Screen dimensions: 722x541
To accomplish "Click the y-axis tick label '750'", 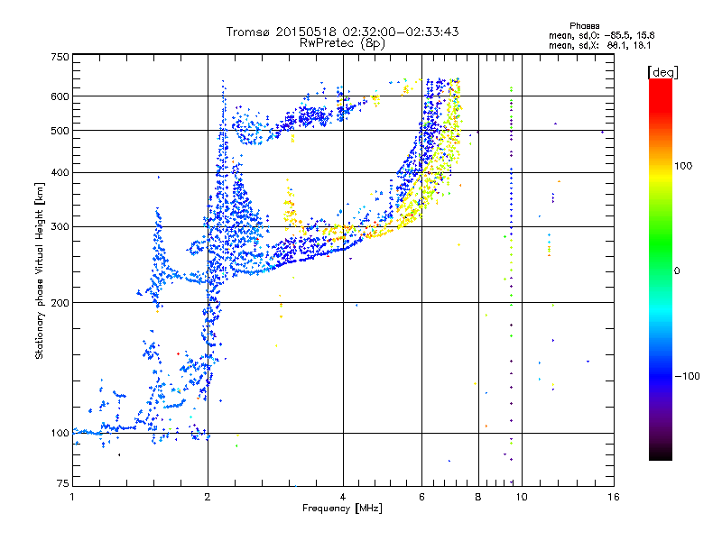I will point(60,57).
